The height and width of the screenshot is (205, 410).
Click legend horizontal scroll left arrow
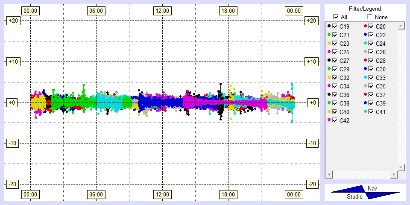point(329,175)
